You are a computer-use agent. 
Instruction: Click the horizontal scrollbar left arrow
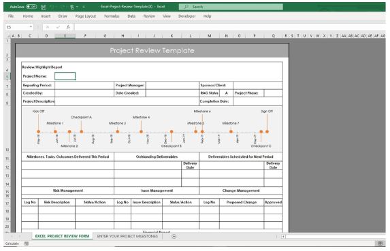[x=283, y=236]
